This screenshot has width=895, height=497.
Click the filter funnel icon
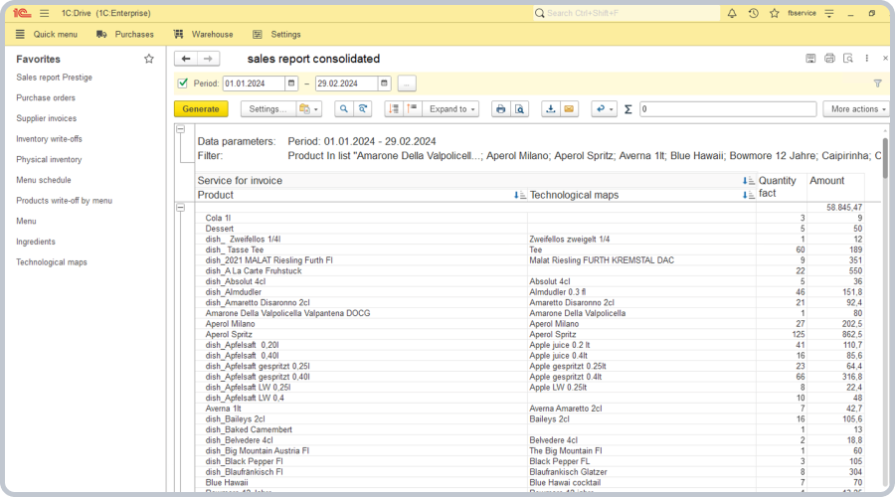point(878,83)
